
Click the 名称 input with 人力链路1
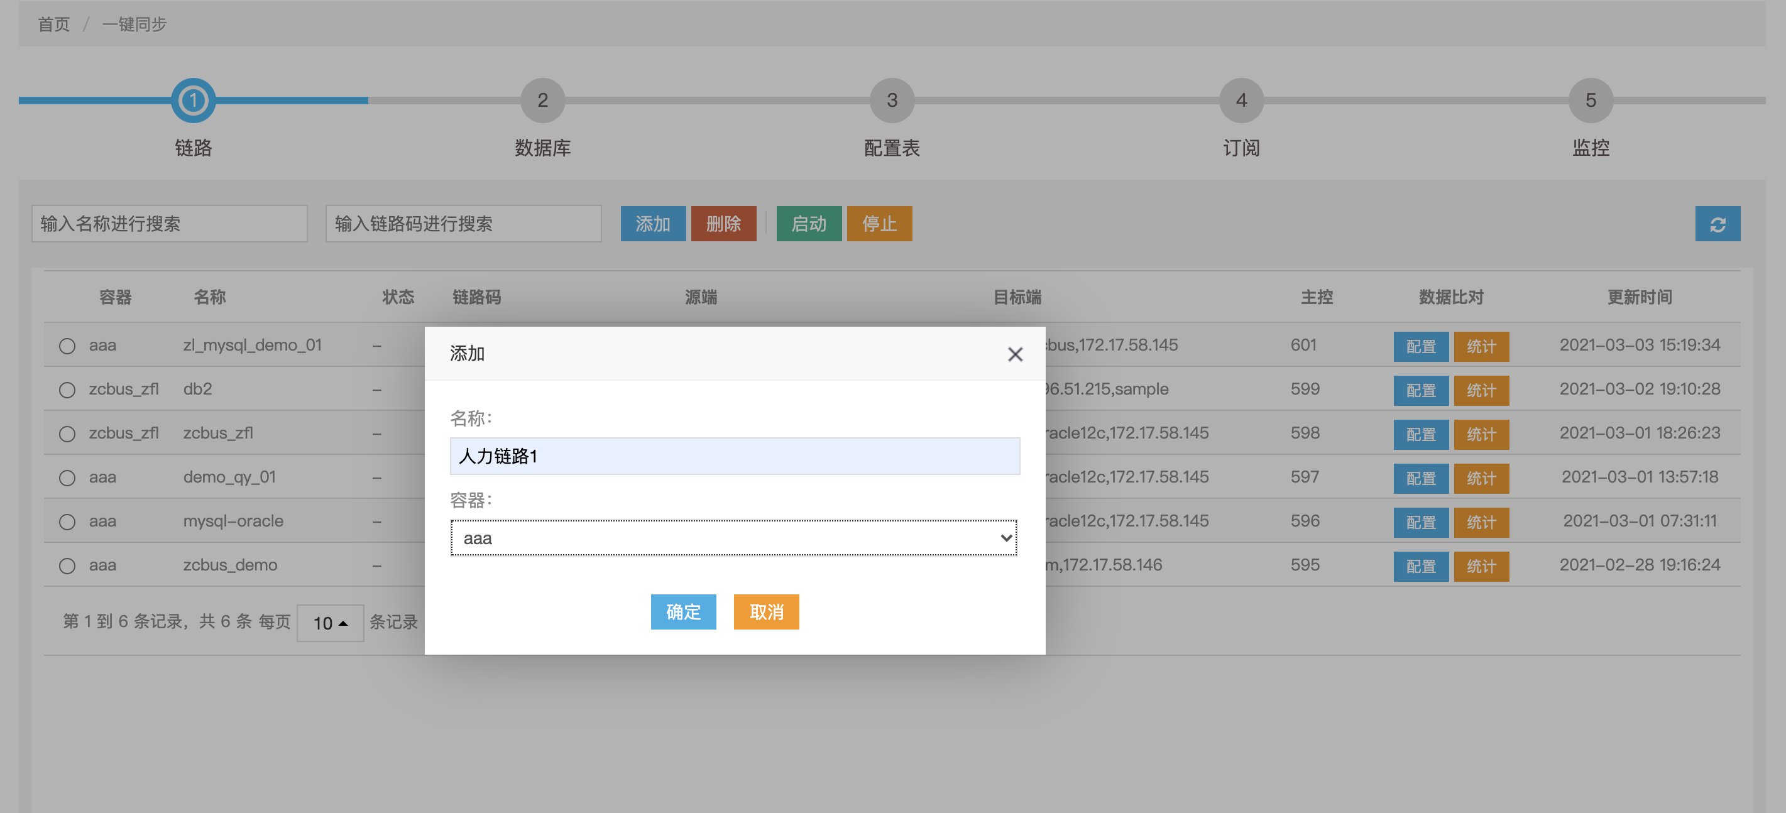tap(733, 456)
